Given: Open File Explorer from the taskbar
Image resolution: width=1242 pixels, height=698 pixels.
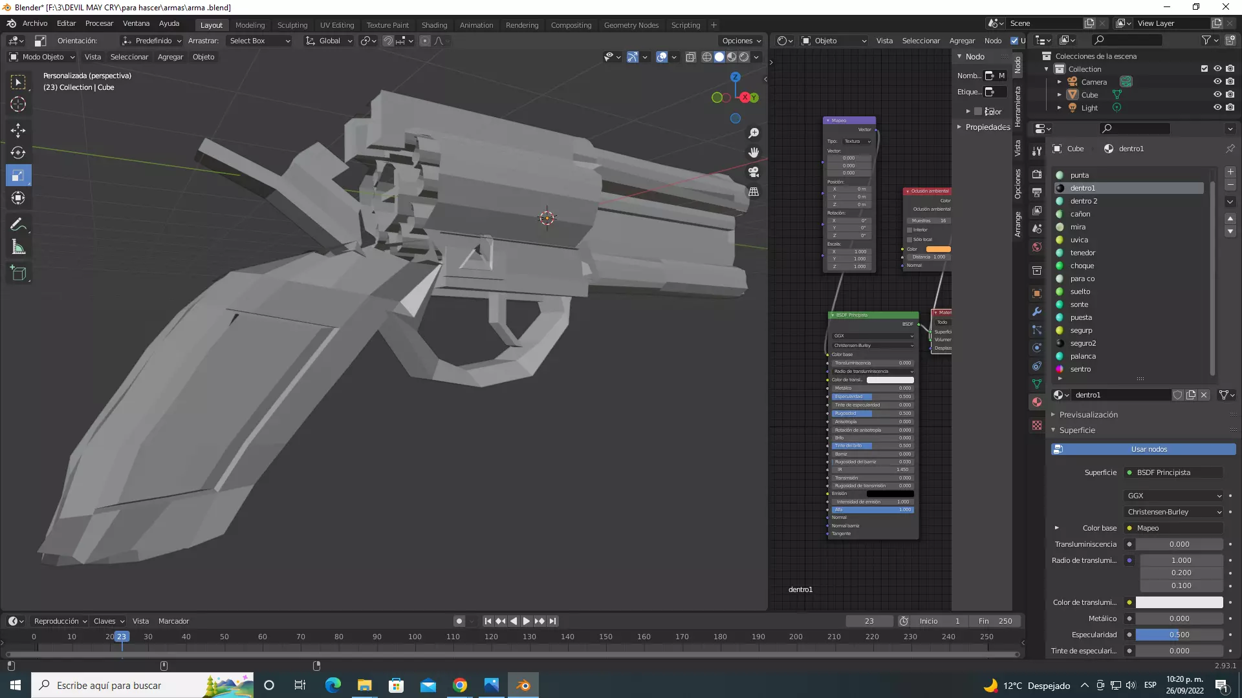Looking at the screenshot, I should click(364, 685).
